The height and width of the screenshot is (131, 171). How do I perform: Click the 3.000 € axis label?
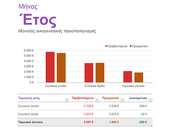point(29,66)
